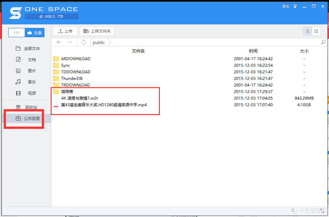Click the picture icon next to 图片
Screen dimensions: 329x217
click(x=18, y=71)
